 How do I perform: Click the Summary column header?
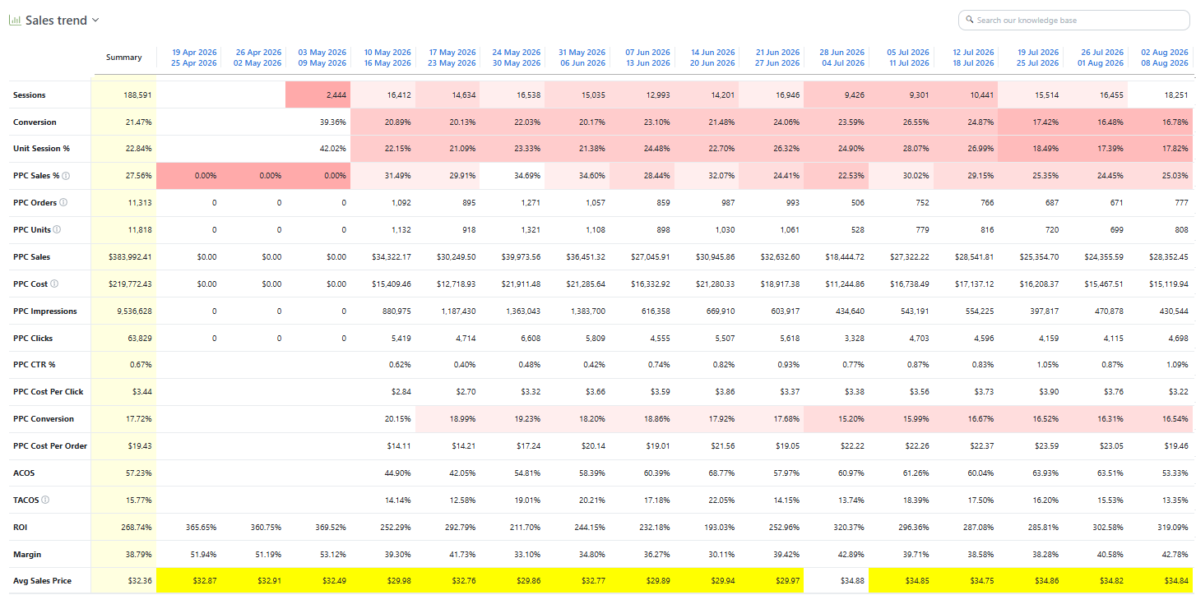coord(123,58)
